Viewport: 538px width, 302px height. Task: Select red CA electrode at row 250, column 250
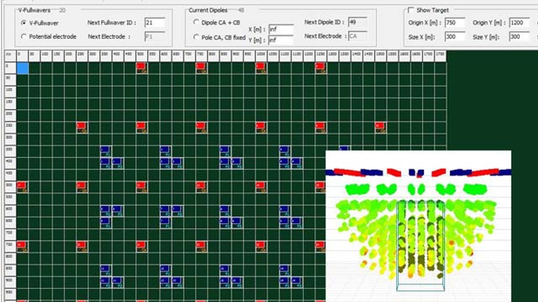pos(82,128)
